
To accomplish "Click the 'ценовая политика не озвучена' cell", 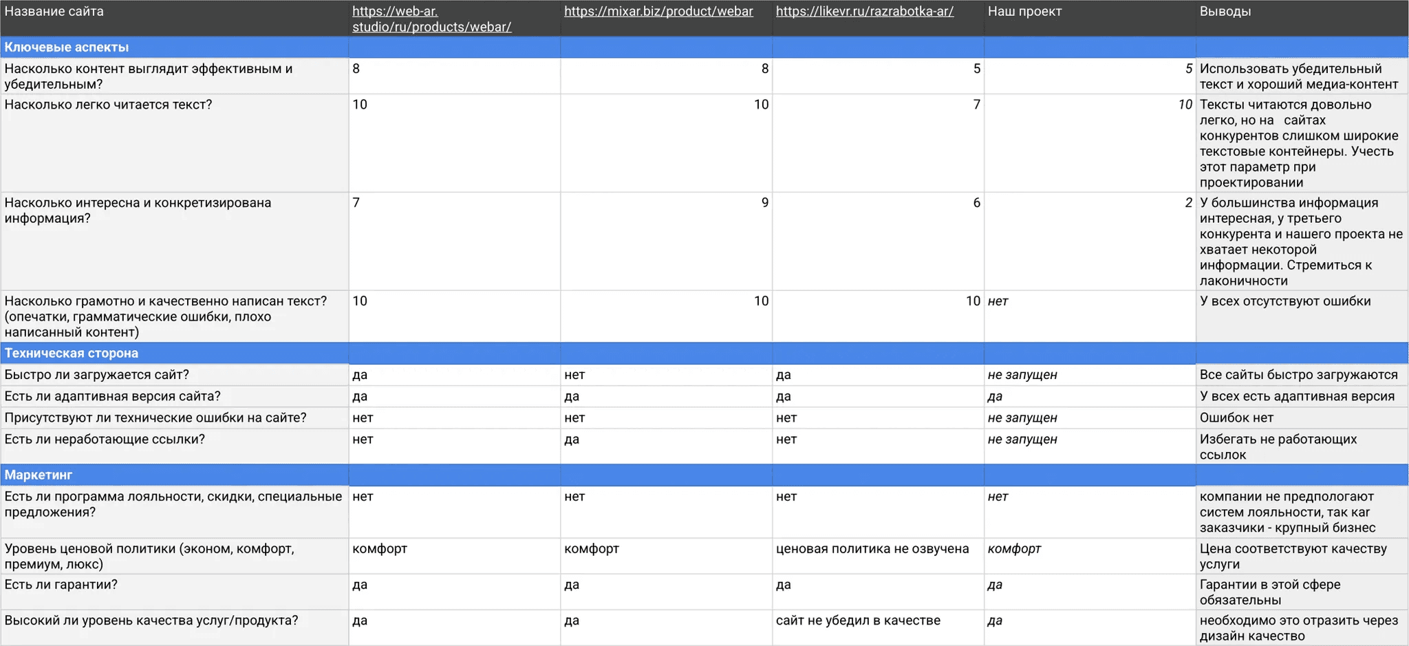I will click(x=872, y=549).
